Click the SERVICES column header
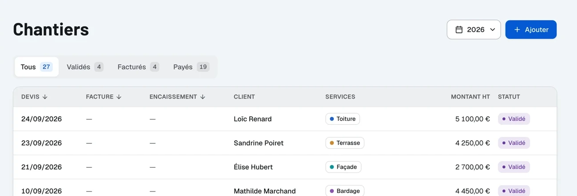The image size is (577, 196). tap(340, 97)
